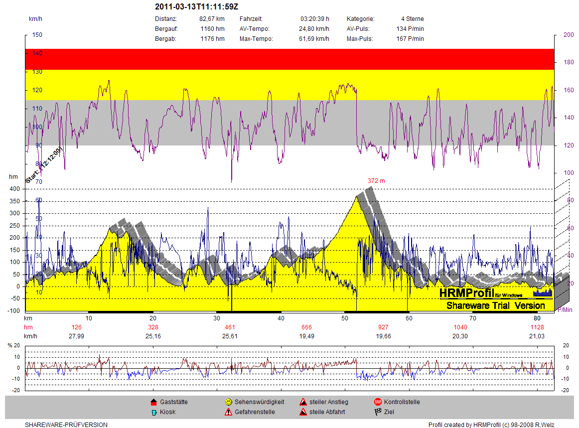
Task: Click the Shareware Trial Version text
Action: pos(495,305)
